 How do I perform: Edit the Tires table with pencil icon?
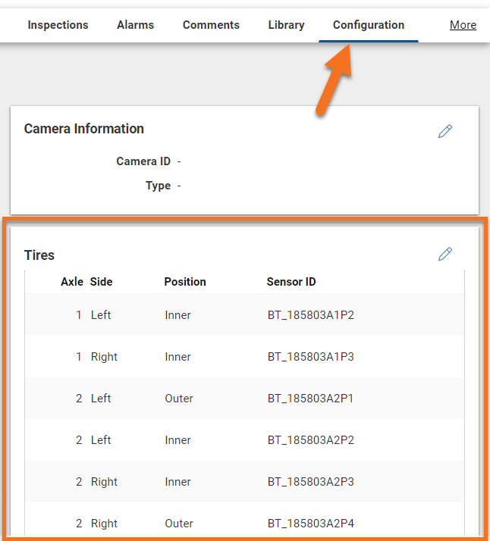445,254
